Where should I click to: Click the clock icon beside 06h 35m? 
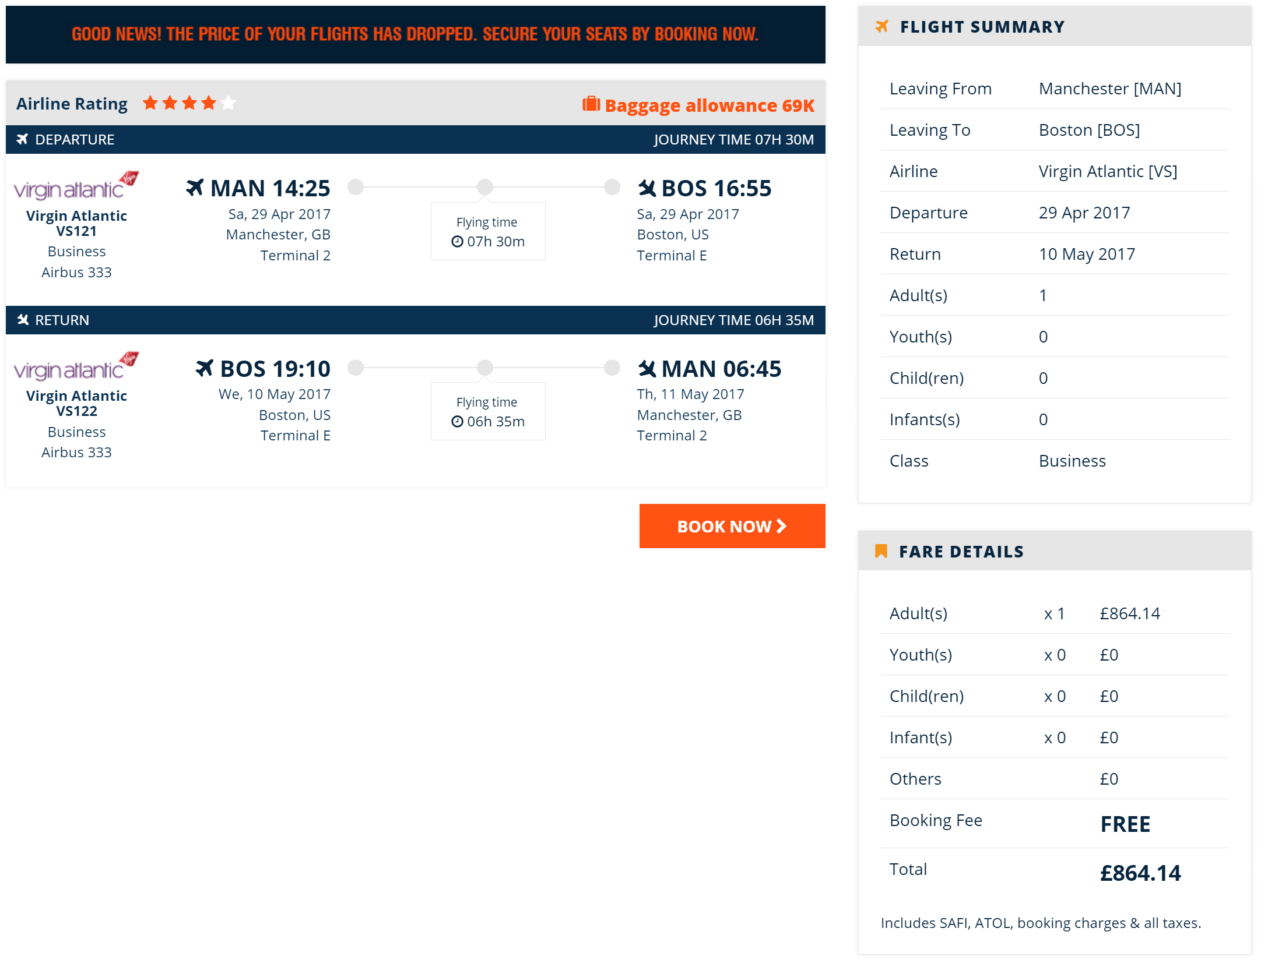458,421
